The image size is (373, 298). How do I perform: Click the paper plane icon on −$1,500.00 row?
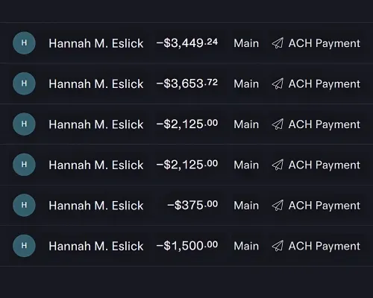278,246
